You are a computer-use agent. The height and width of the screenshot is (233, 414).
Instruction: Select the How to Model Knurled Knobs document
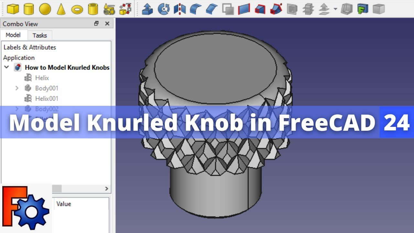[x=67, y=67]
